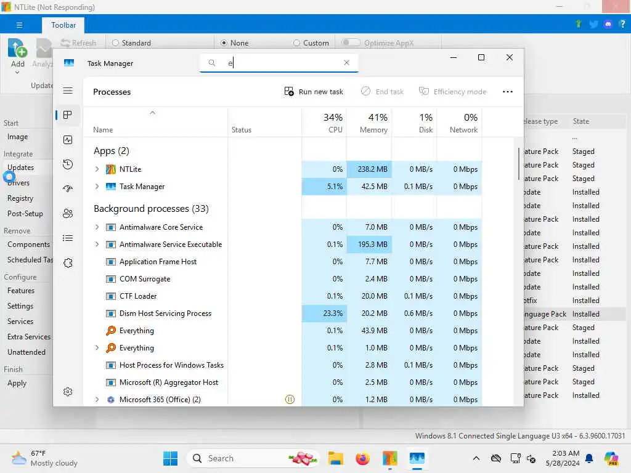Click the NTLite help question mark icon
The width and height of the screenshot is (631, 473).
[x=622, y=24]
